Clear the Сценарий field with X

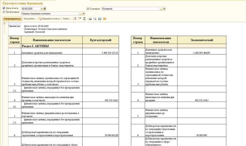coord(164,9)
